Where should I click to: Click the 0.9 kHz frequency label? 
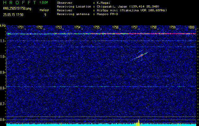coord(3,72)
